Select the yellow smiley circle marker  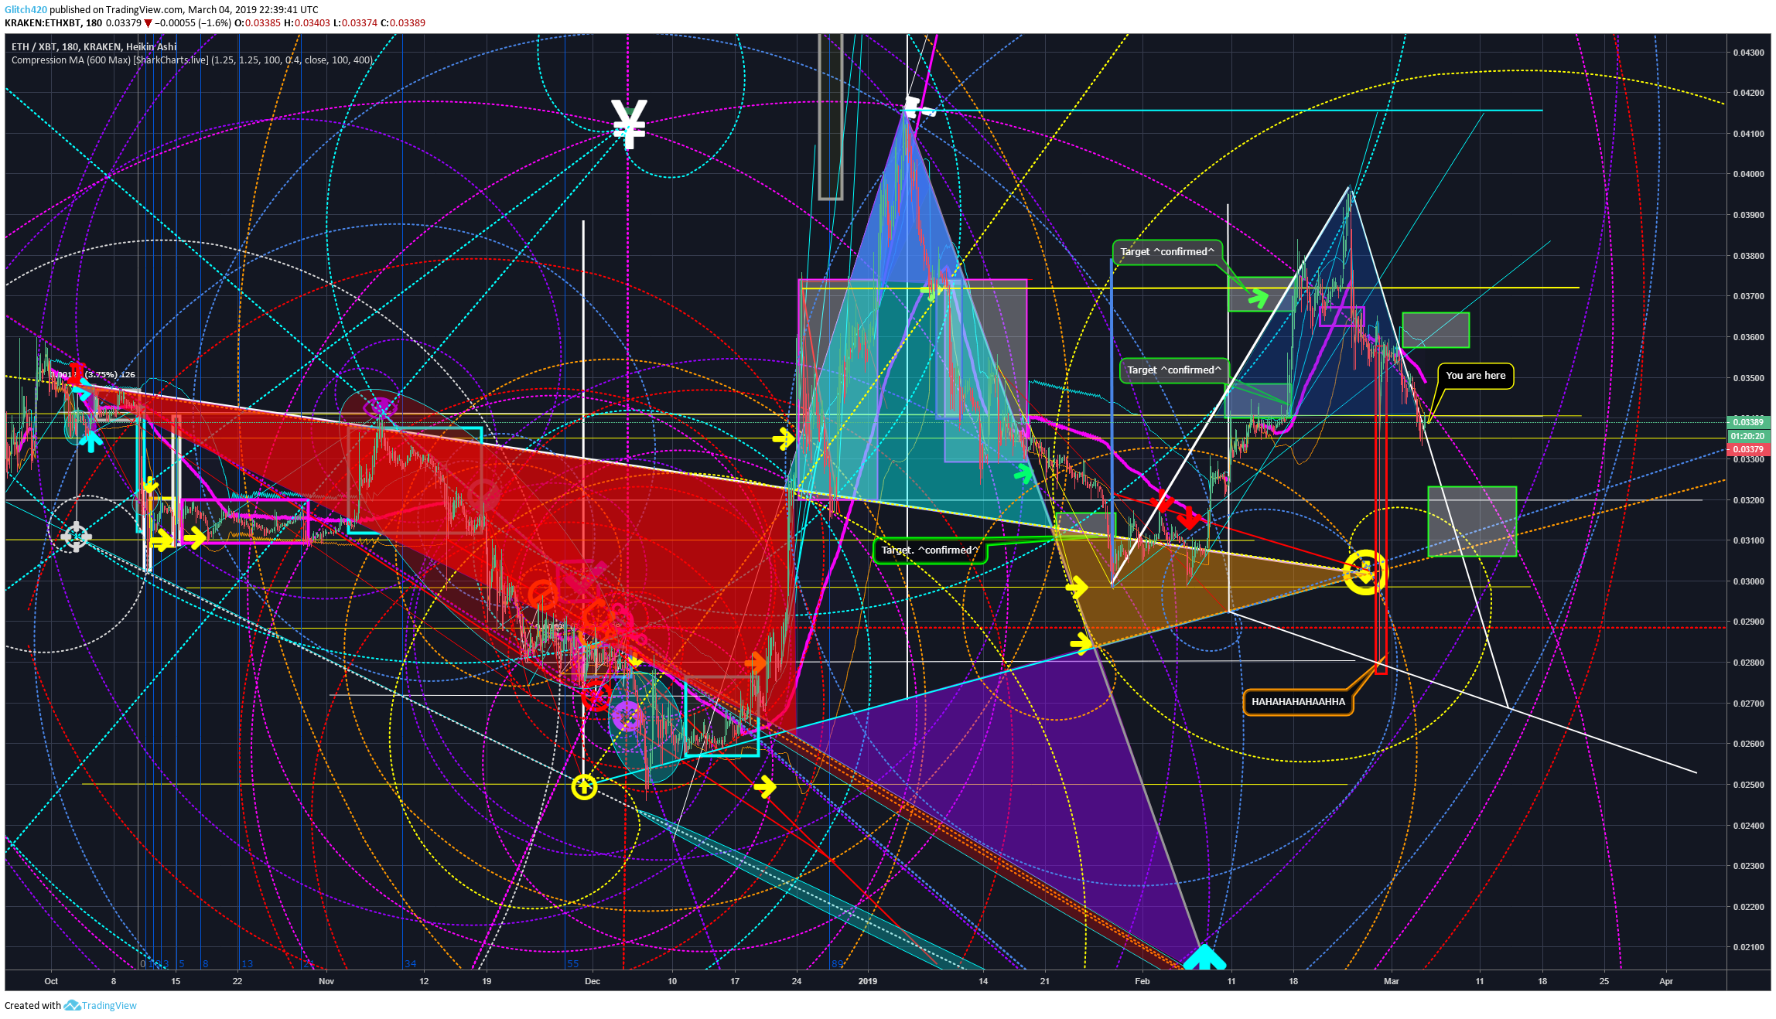click(x=1366, y=572)
